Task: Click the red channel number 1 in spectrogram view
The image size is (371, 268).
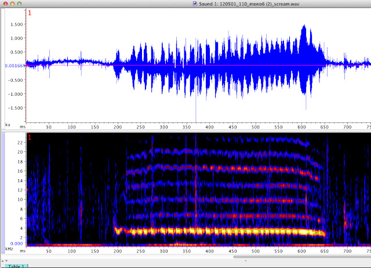Action: [30, 137]
